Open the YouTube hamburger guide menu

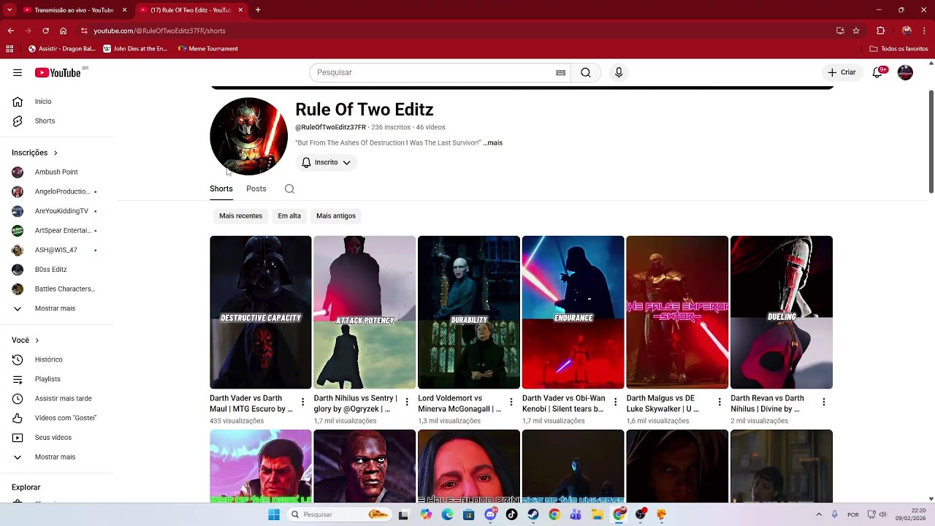18,72
